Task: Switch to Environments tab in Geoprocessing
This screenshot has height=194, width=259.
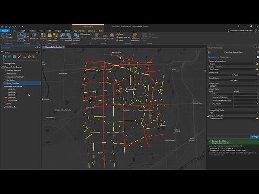Action: coord(225,57)
